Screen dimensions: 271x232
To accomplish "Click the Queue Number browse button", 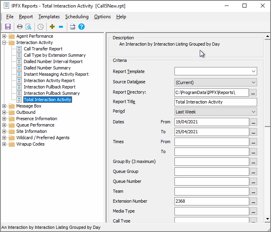I will (x=253, y=182).
